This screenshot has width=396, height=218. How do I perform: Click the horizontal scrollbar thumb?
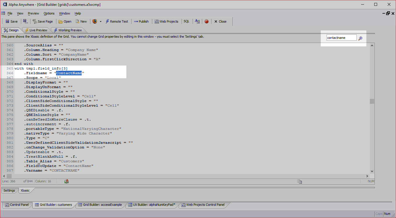[9, 176]
